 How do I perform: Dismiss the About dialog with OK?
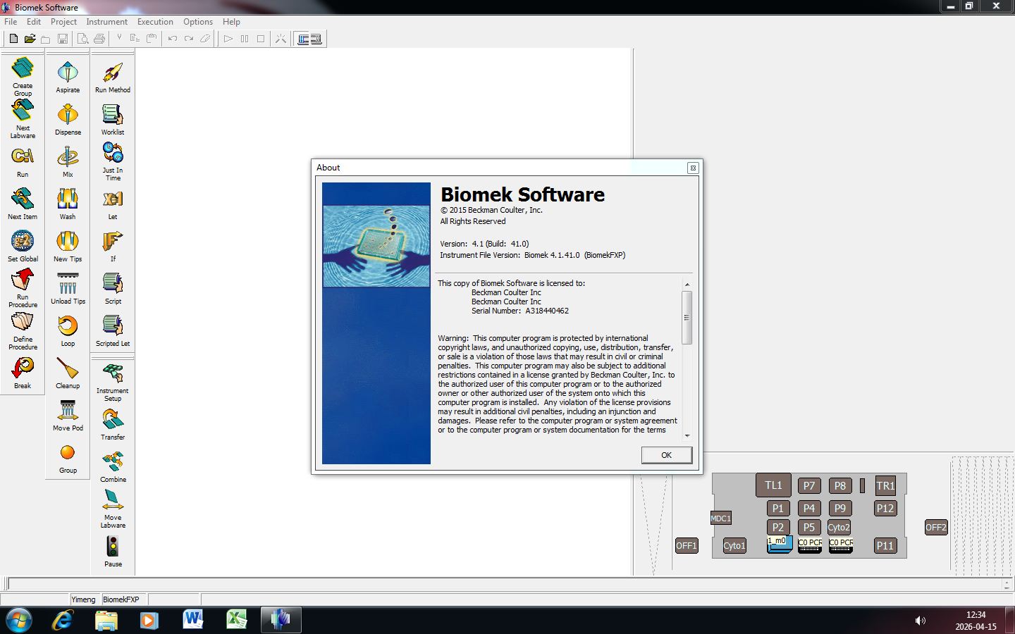[x=665, y=454]
